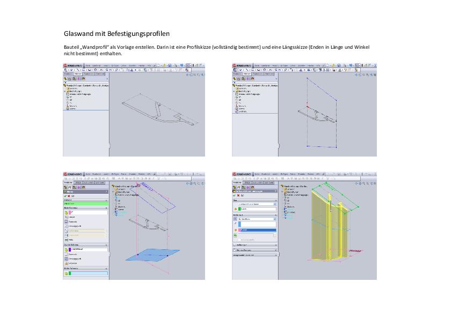Toggle Deckungsgleich option under Erste Referenz

point(67,226)
